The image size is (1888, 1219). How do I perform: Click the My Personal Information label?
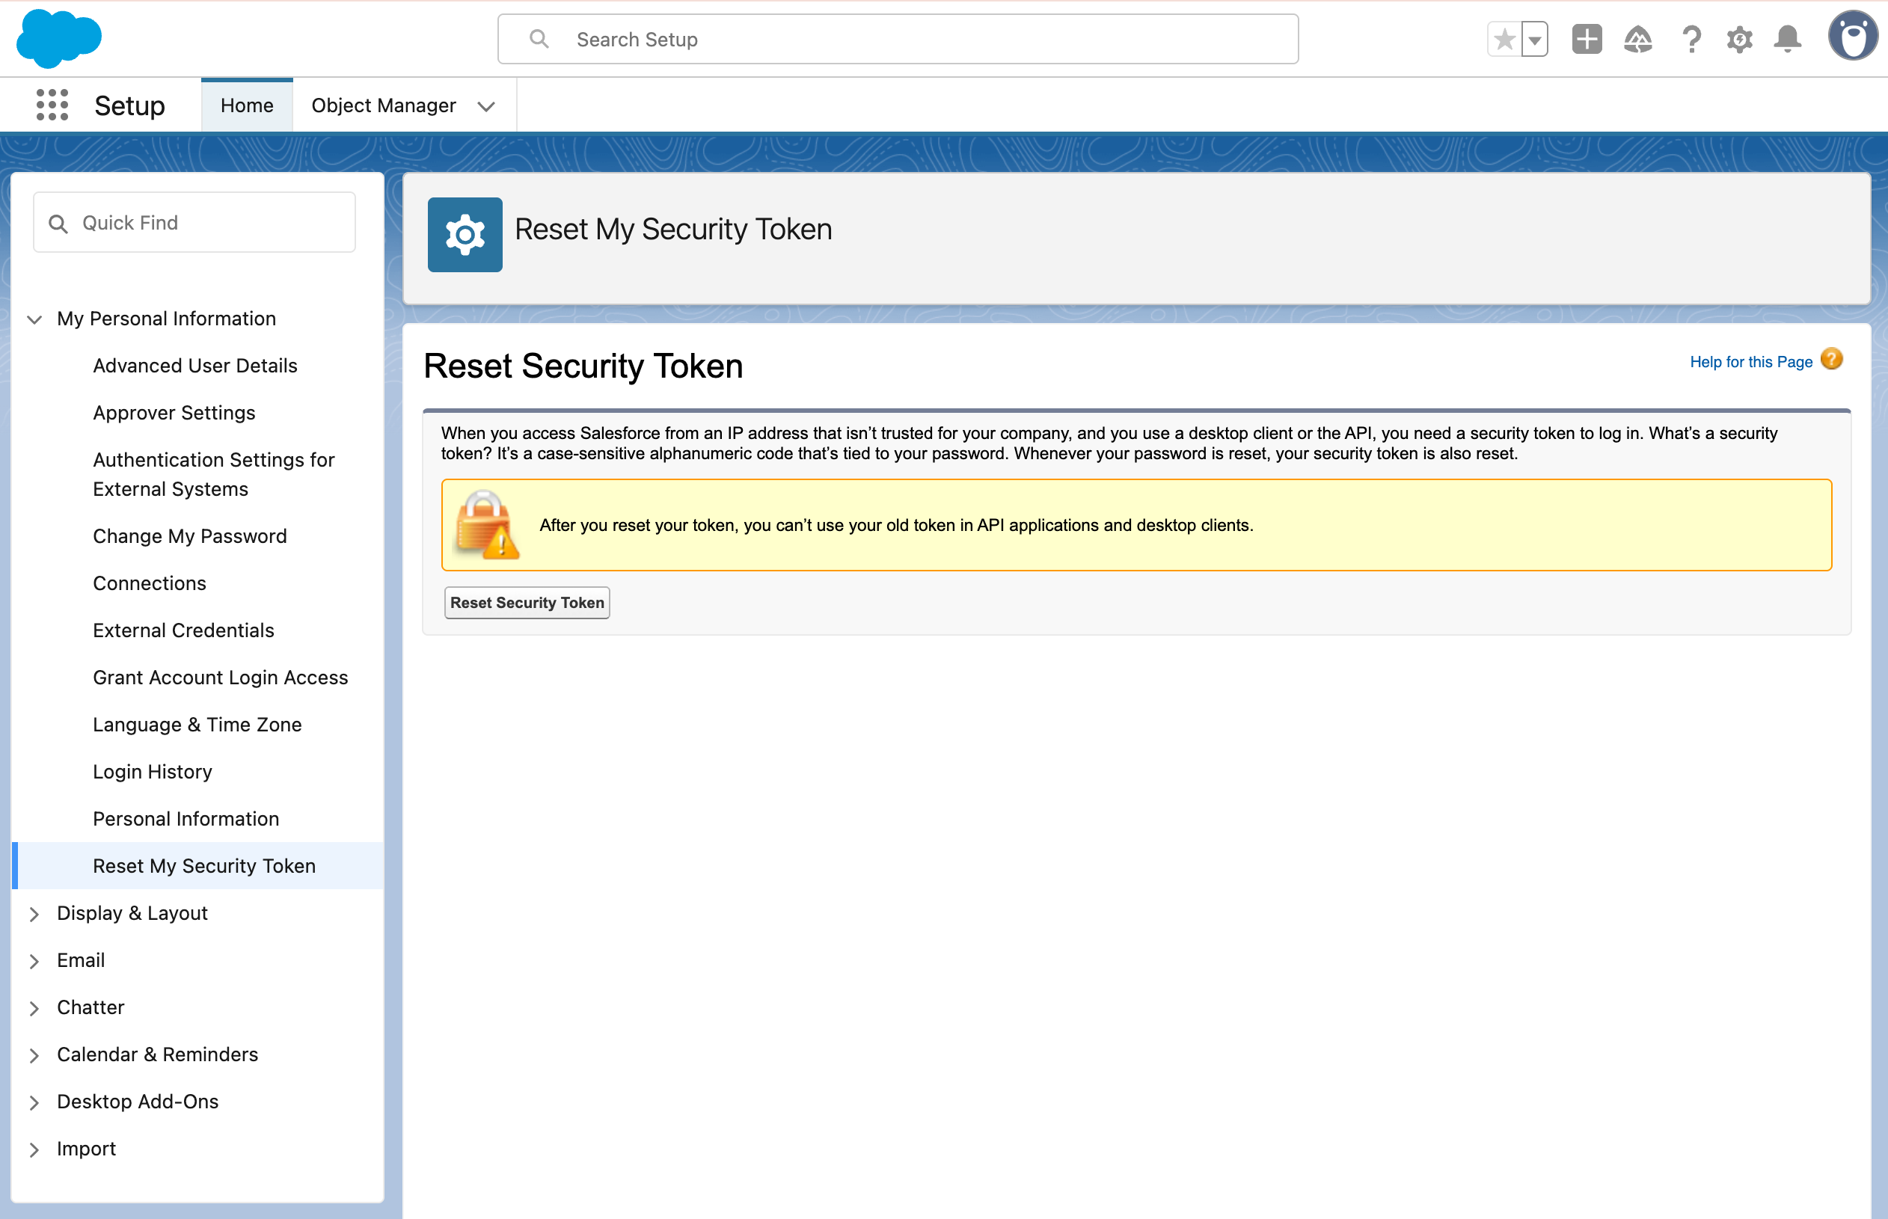[166, 318]
